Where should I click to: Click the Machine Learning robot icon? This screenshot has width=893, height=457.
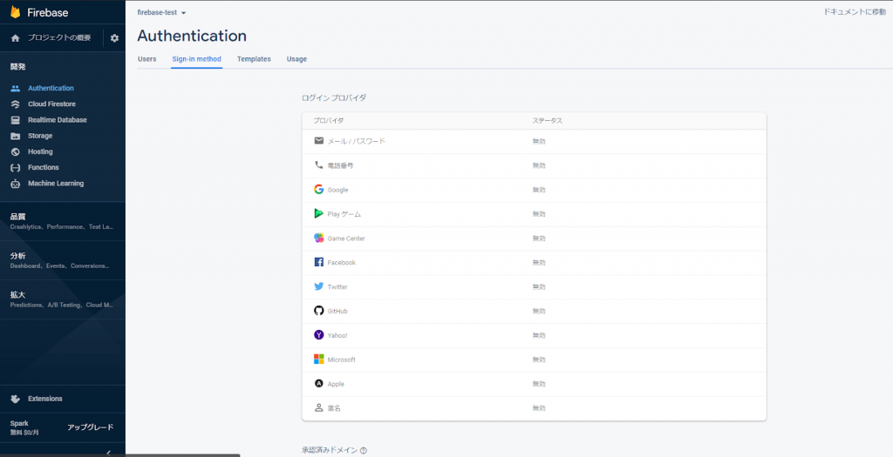[x=16, y=184]
